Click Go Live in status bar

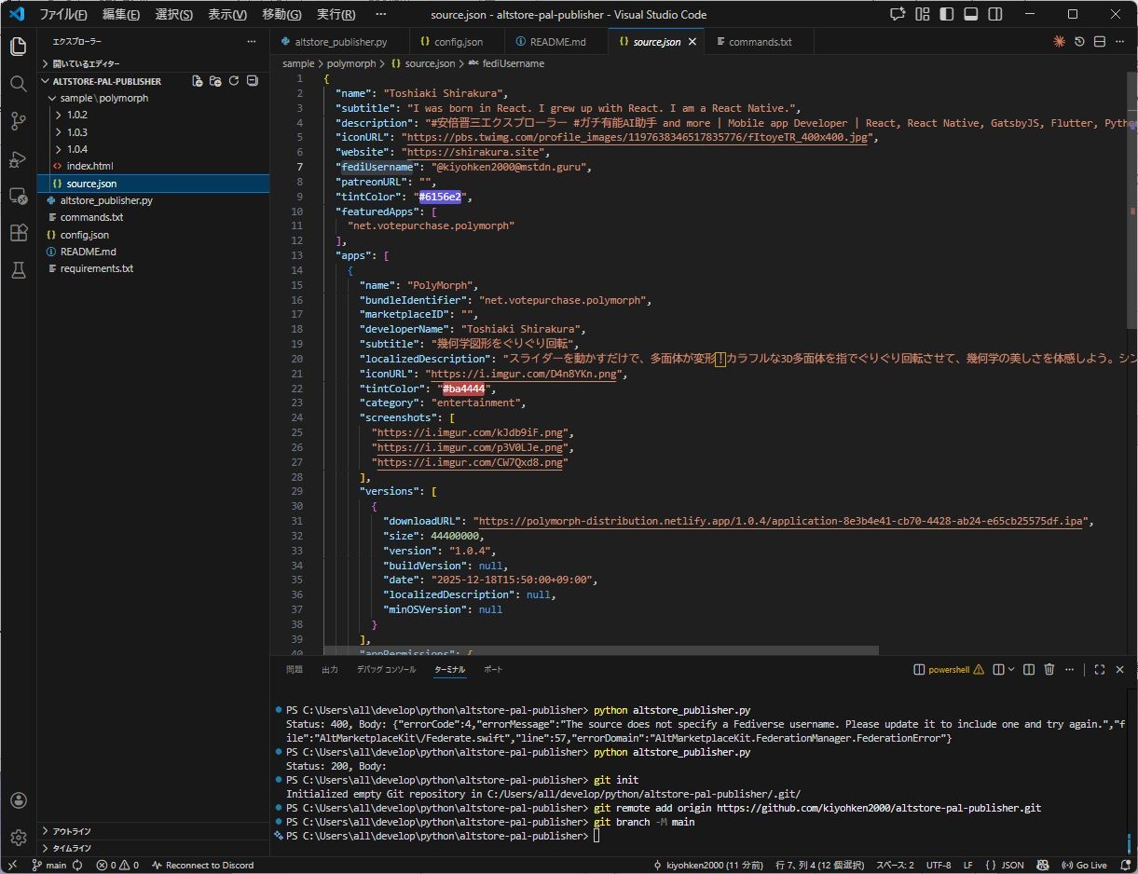point(1084,865)
